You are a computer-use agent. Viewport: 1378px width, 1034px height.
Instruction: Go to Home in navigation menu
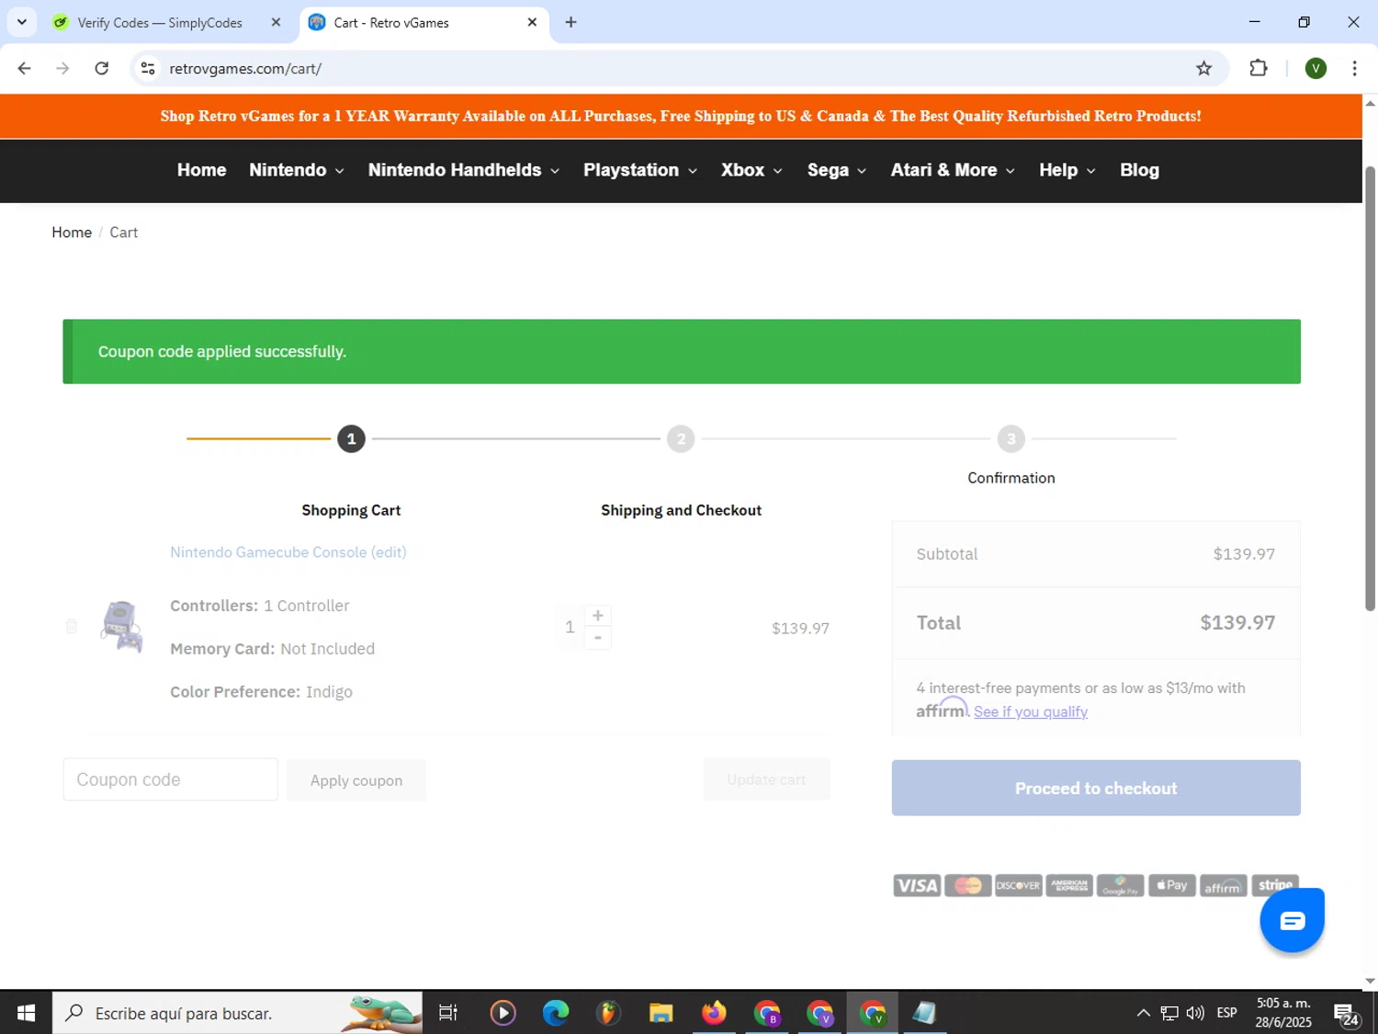[x=202, y=170]
